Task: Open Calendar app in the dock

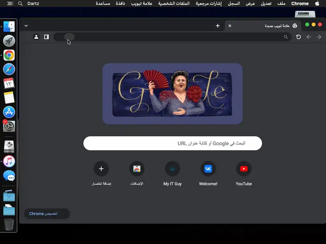Action: tap(9, 84)
